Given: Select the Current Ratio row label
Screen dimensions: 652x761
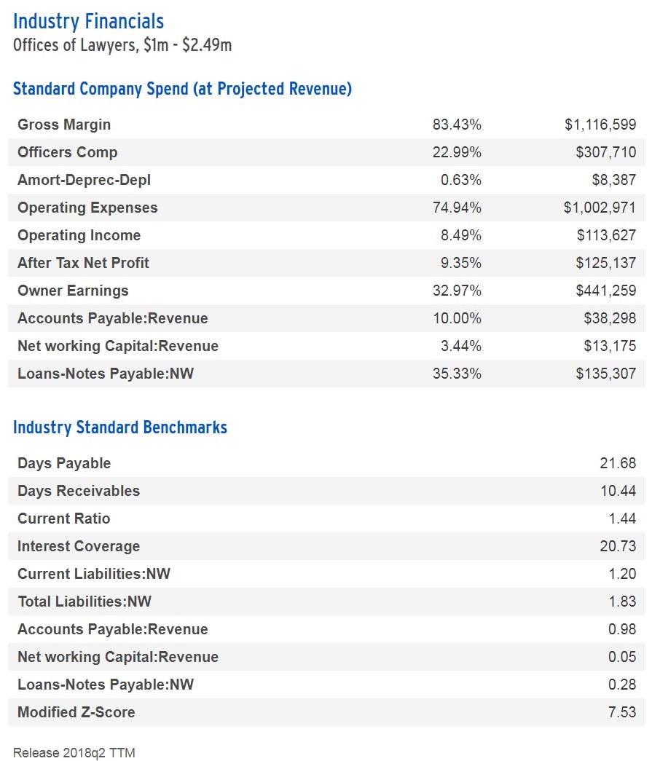Looking at the screenshot, I should [64, 518].
